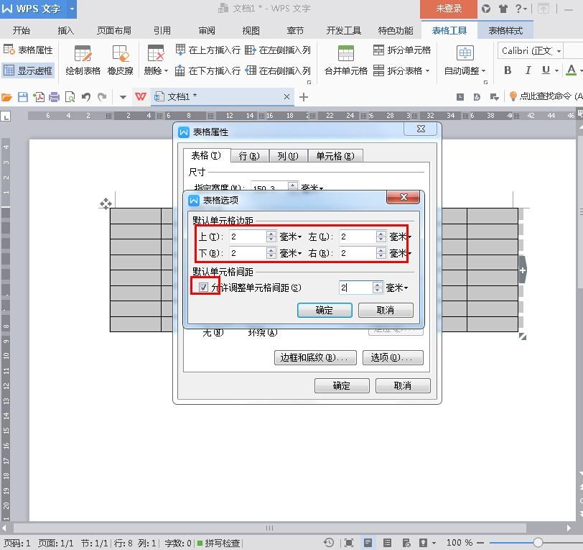The width and height of the screenshot is (583, 550).
Task: Select the Eraser (橡皮擦) tool
Action: (x=120, y=60)
